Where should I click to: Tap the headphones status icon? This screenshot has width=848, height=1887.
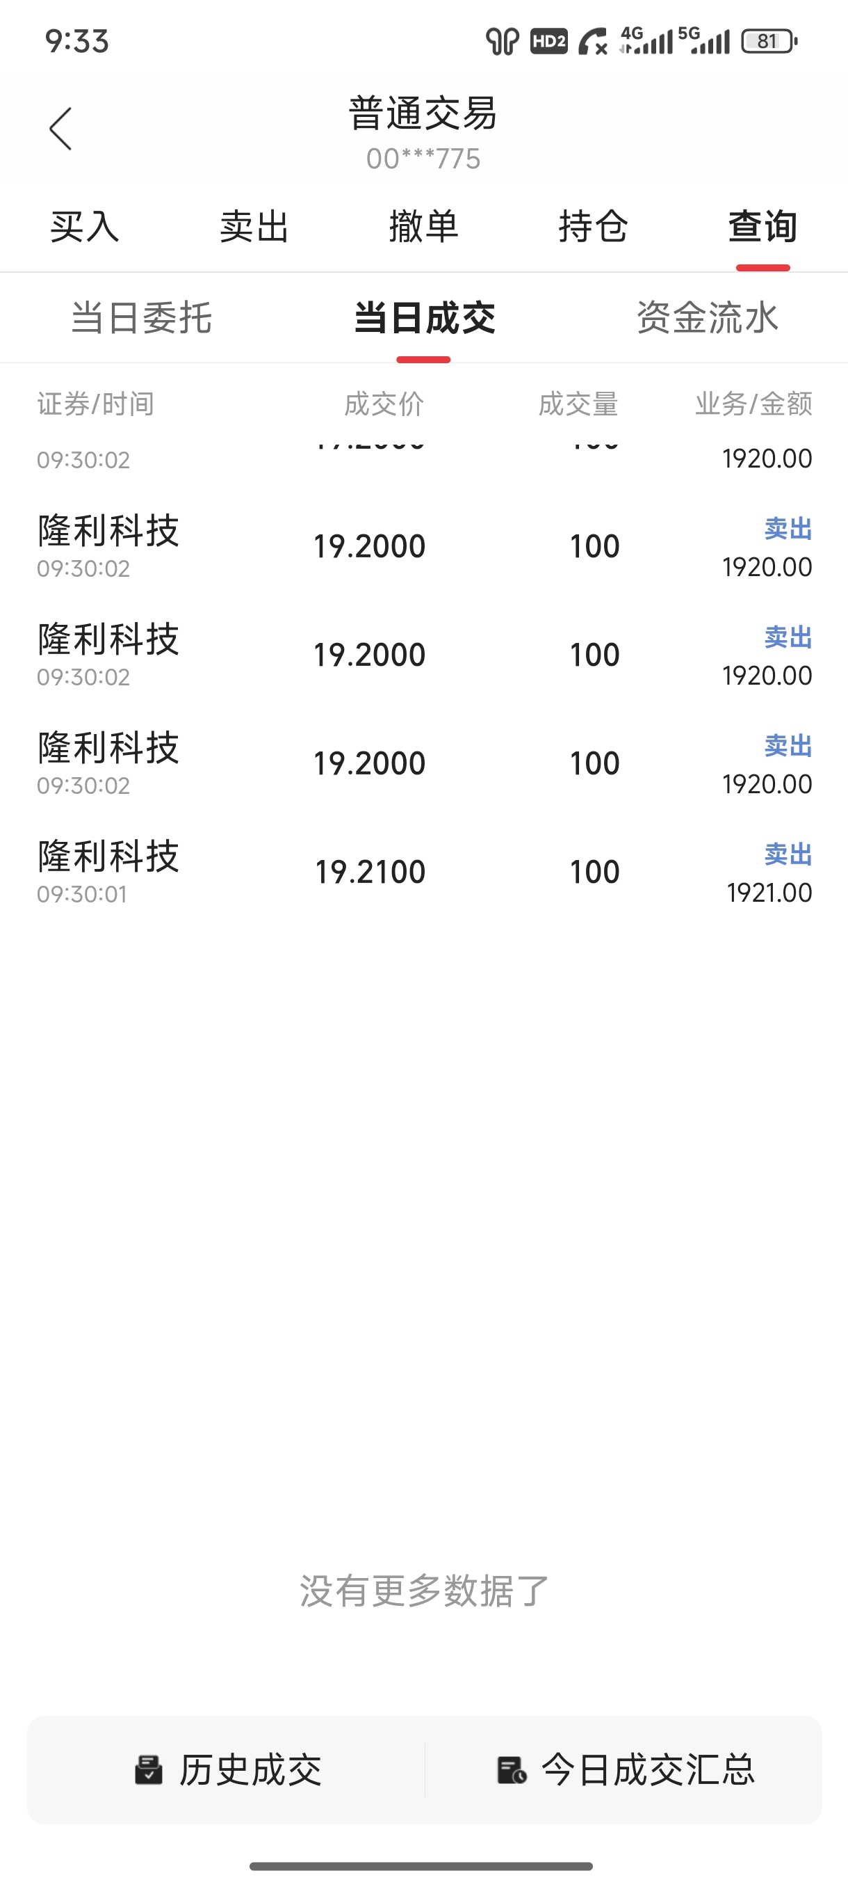point(503,41)
